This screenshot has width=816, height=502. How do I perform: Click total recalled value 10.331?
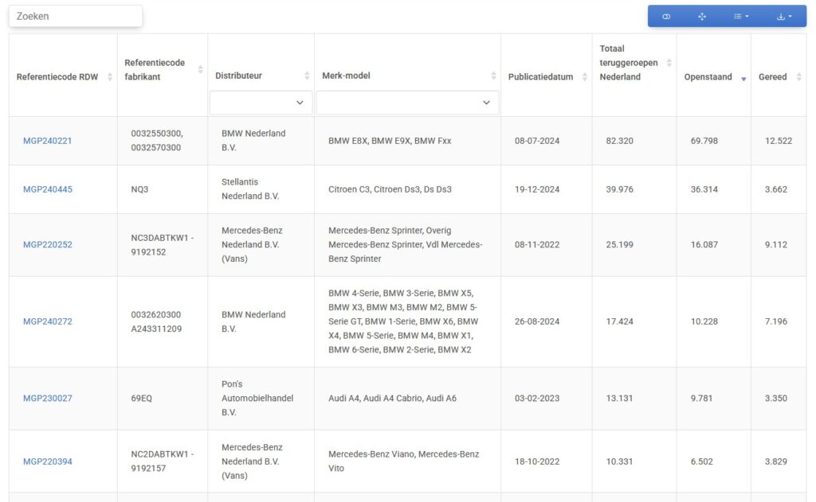coord(619,461)
